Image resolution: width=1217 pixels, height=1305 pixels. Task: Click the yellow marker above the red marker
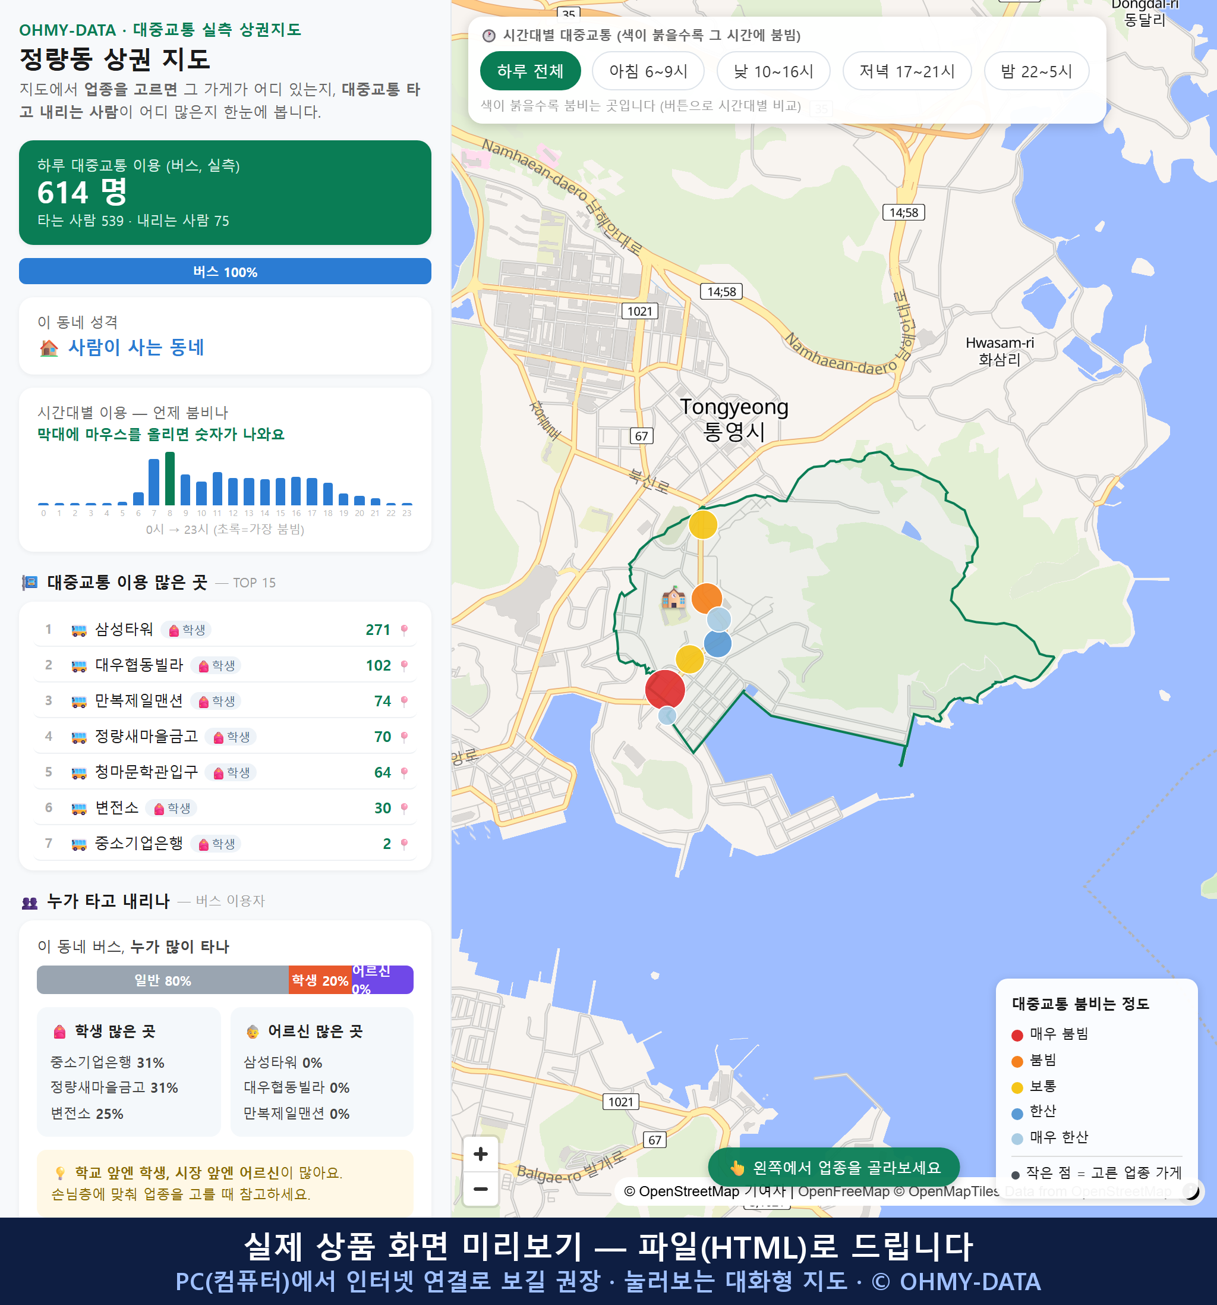[x=689, y=659]
